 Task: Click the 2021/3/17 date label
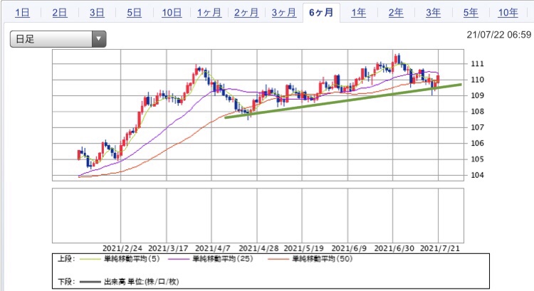(168, 248)
